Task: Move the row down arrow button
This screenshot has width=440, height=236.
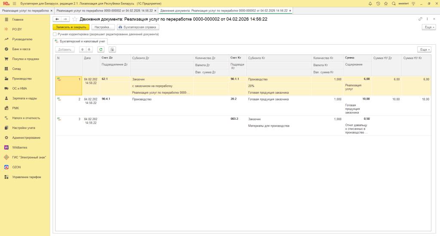Action: tap(89, 49)
